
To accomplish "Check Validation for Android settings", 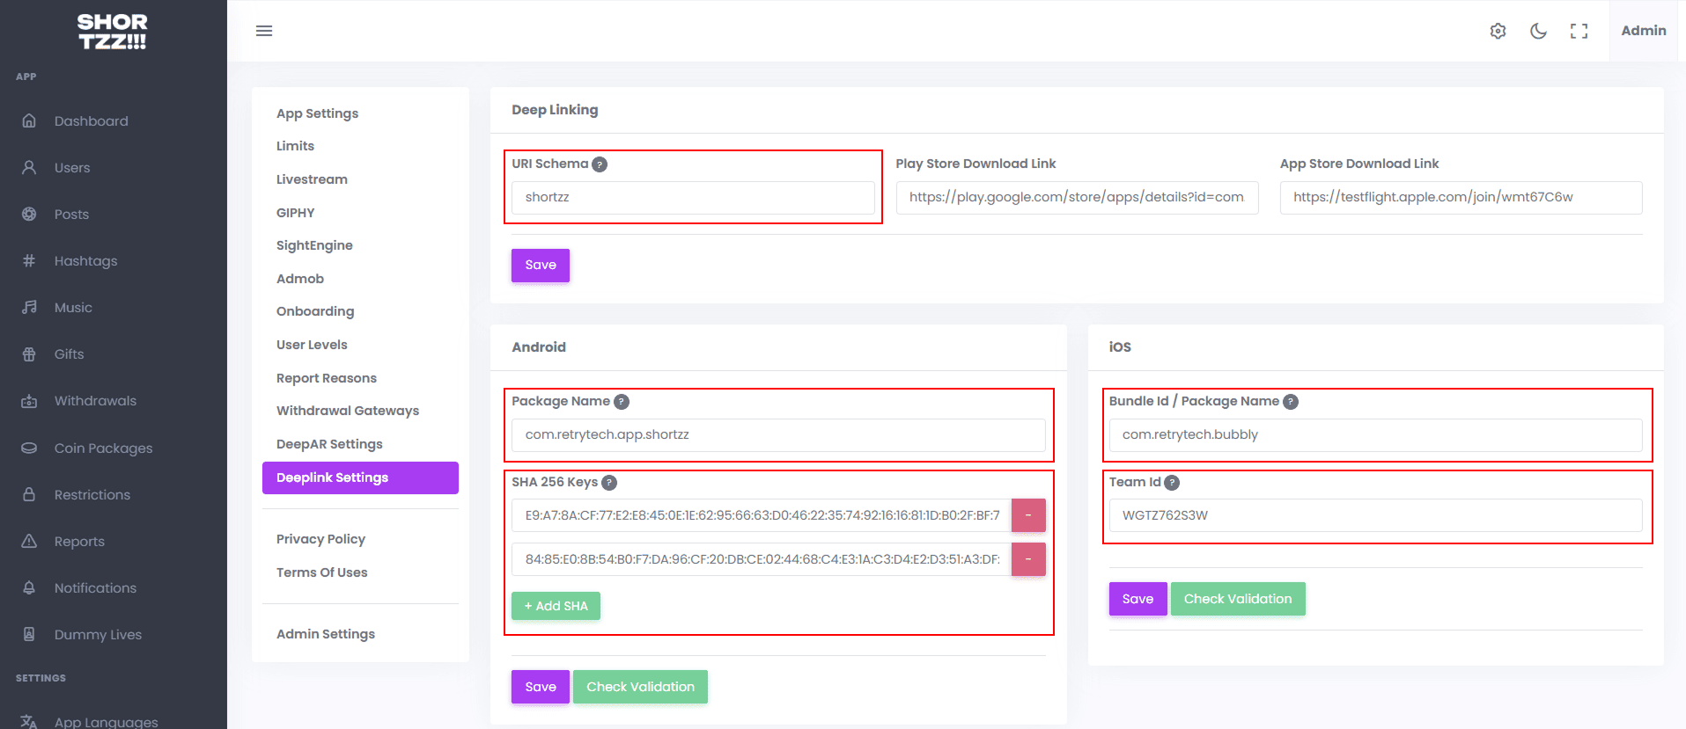I will [x=640, y=687].
